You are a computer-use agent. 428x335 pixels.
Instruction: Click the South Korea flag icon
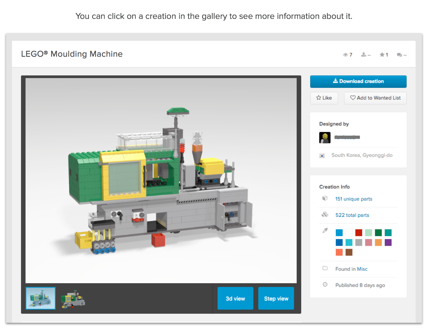coord(322,156)
